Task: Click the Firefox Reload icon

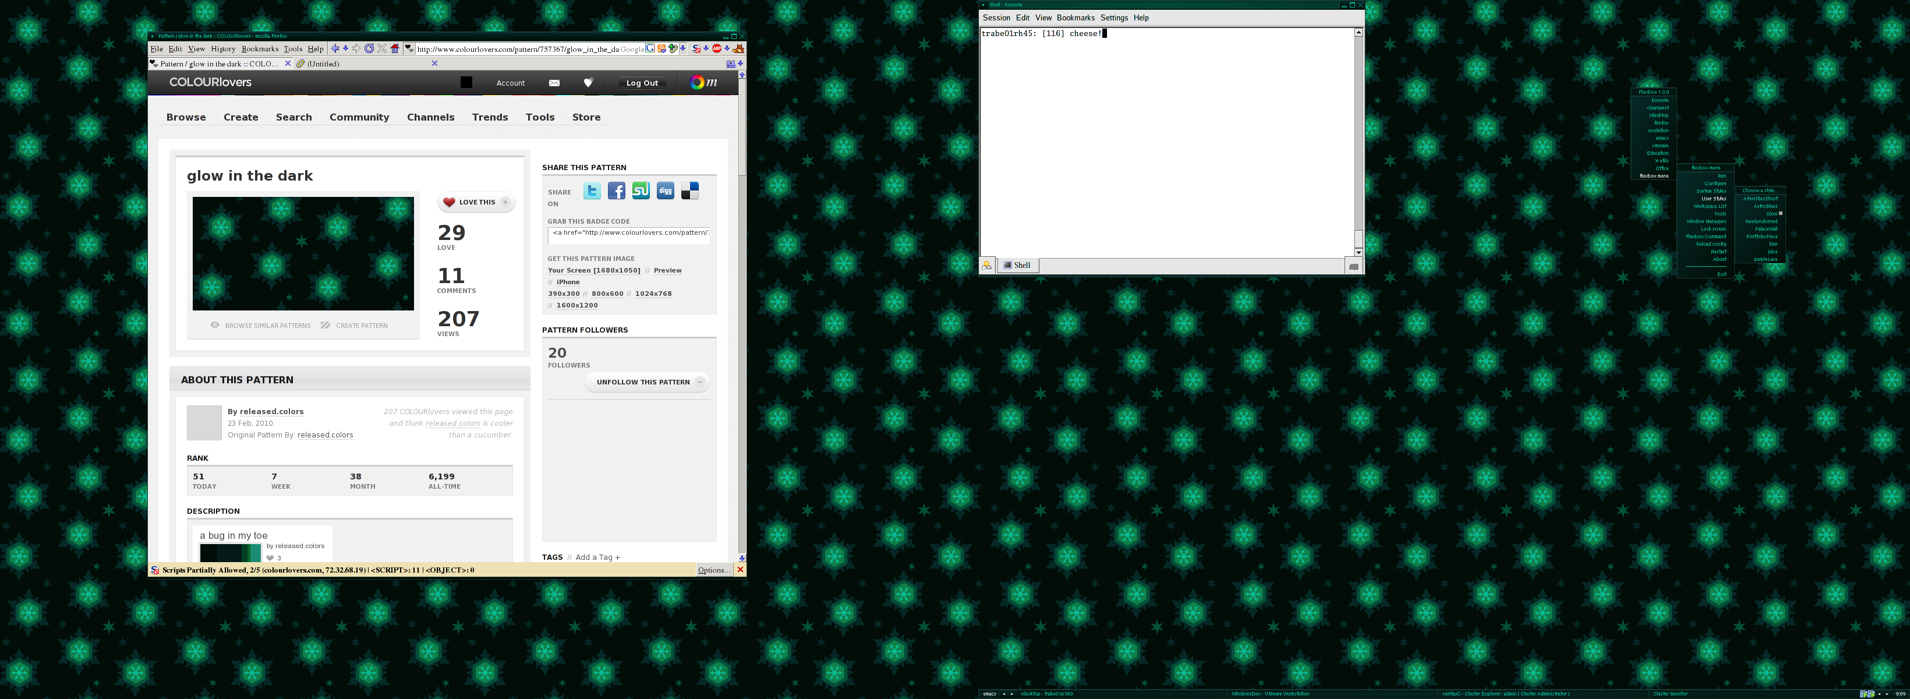Action: [x=369, y=48]
